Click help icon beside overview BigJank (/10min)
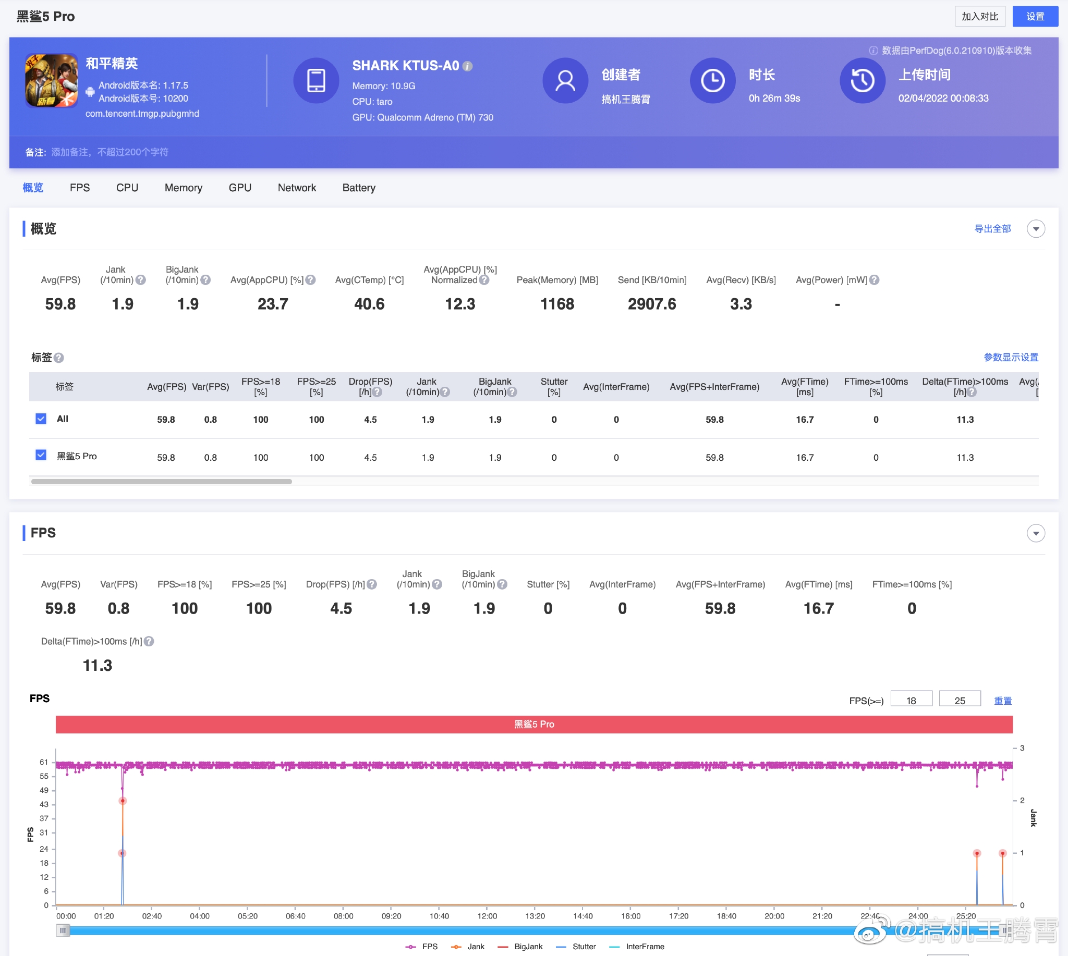The width and height of the screenshot is (1068, 956). [205, 280]
